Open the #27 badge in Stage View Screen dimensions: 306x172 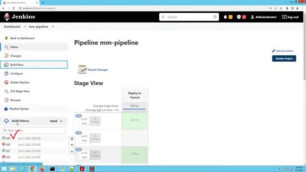tap(78, 150)
